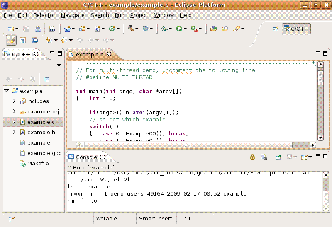Click the New wizard icon in toolbar
This screenshot has height=227, width=332.
click(11, 29)
